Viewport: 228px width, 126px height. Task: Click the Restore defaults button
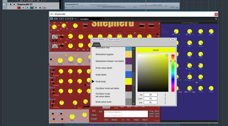click(99, 39)
